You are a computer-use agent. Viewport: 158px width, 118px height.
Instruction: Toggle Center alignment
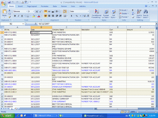49,16
